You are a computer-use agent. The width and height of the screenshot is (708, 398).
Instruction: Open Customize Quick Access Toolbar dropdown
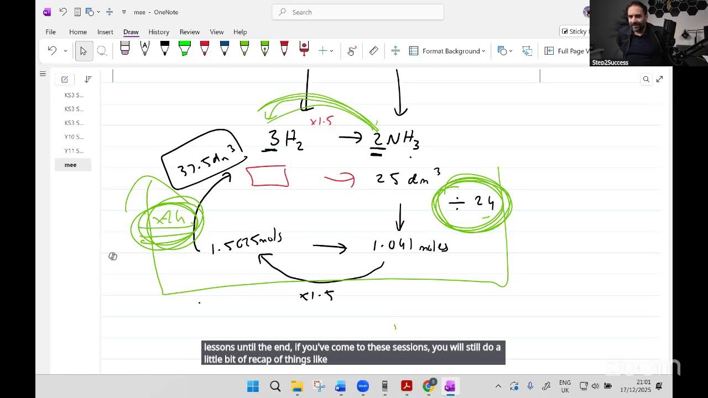tap(124, 12)
